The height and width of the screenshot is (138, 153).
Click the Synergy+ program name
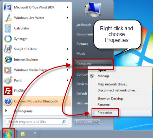21,39
